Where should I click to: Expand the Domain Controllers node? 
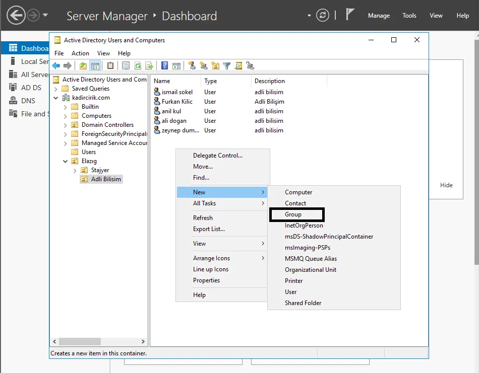(x=66, y=125)
